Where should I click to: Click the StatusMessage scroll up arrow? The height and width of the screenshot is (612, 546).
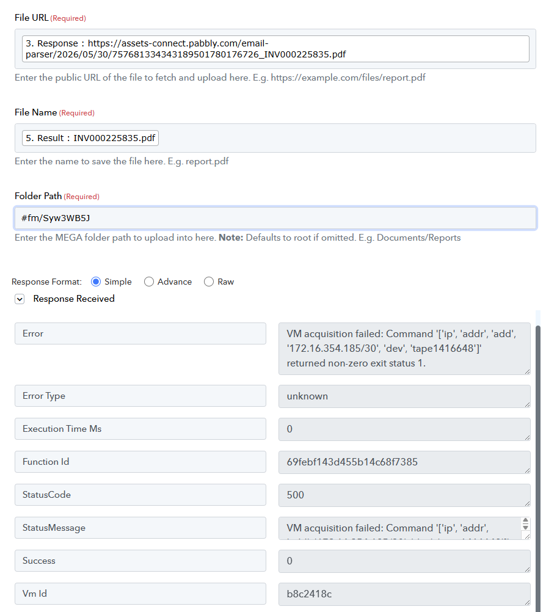[x=525, y=520]
